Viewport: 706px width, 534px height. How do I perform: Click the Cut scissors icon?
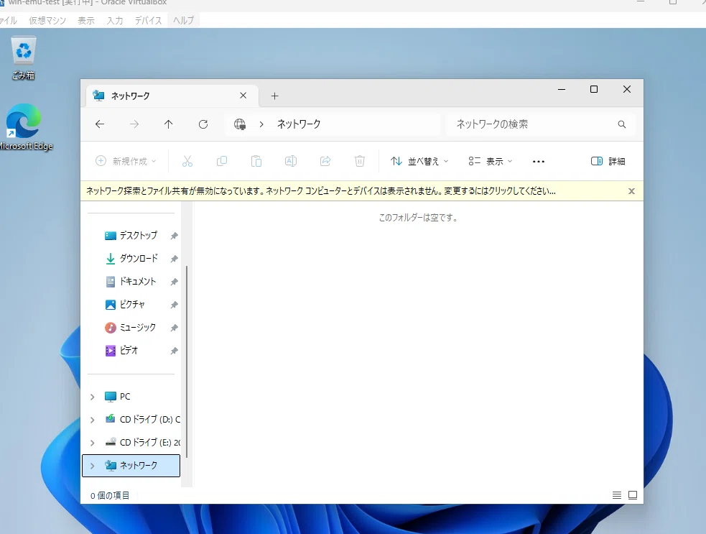pyautogui.click(x=187, y=161)
